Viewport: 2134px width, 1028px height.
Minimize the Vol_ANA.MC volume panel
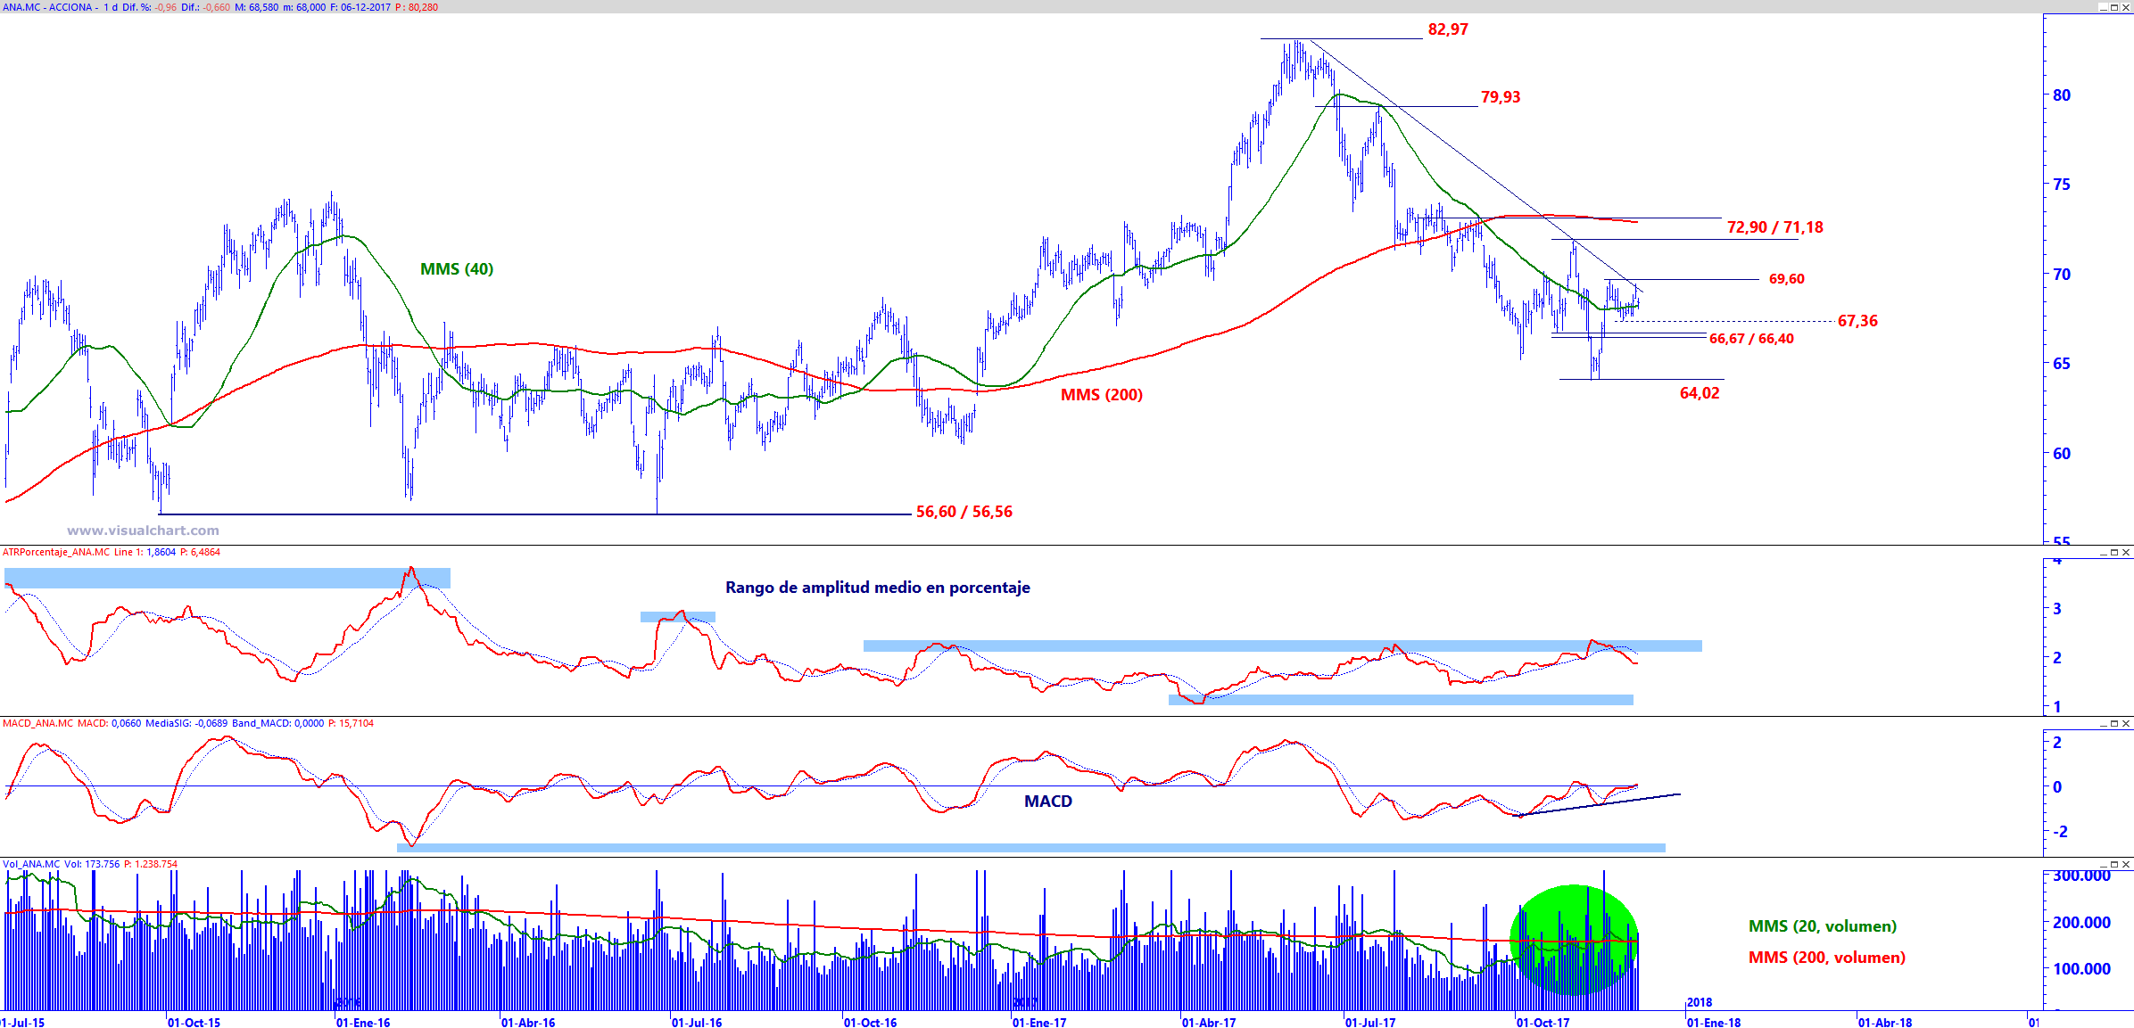click(2103, 865)
